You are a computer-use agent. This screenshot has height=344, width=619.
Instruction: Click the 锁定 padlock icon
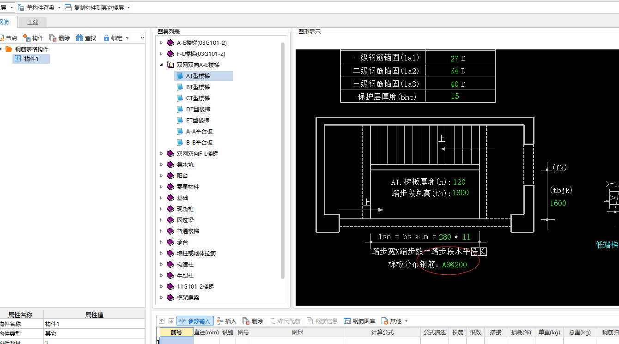coord(106,38)
